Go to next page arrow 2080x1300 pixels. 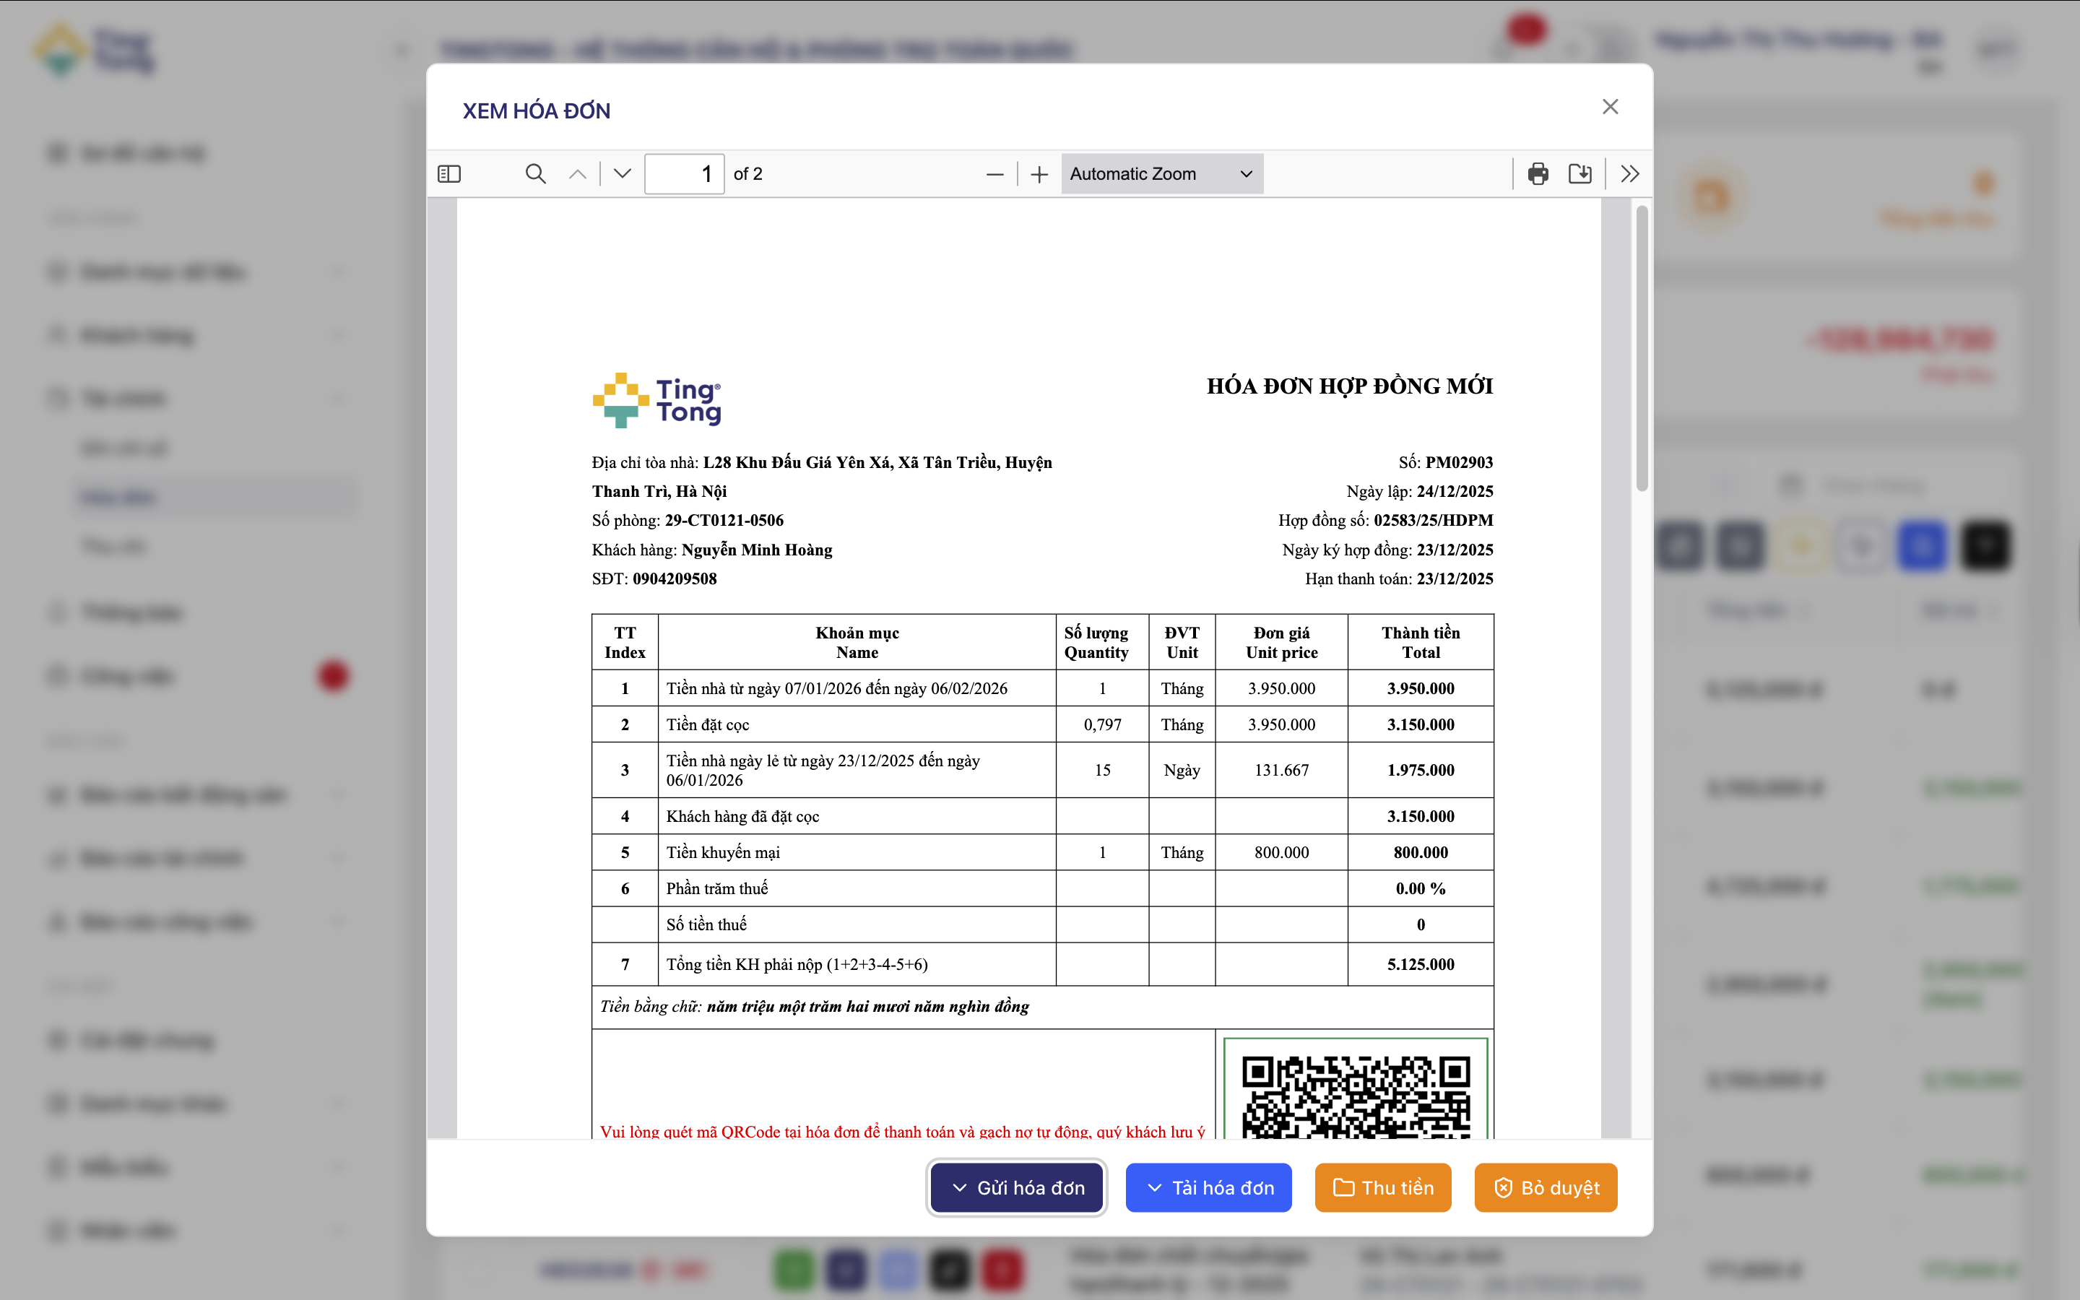pos(623,173)
